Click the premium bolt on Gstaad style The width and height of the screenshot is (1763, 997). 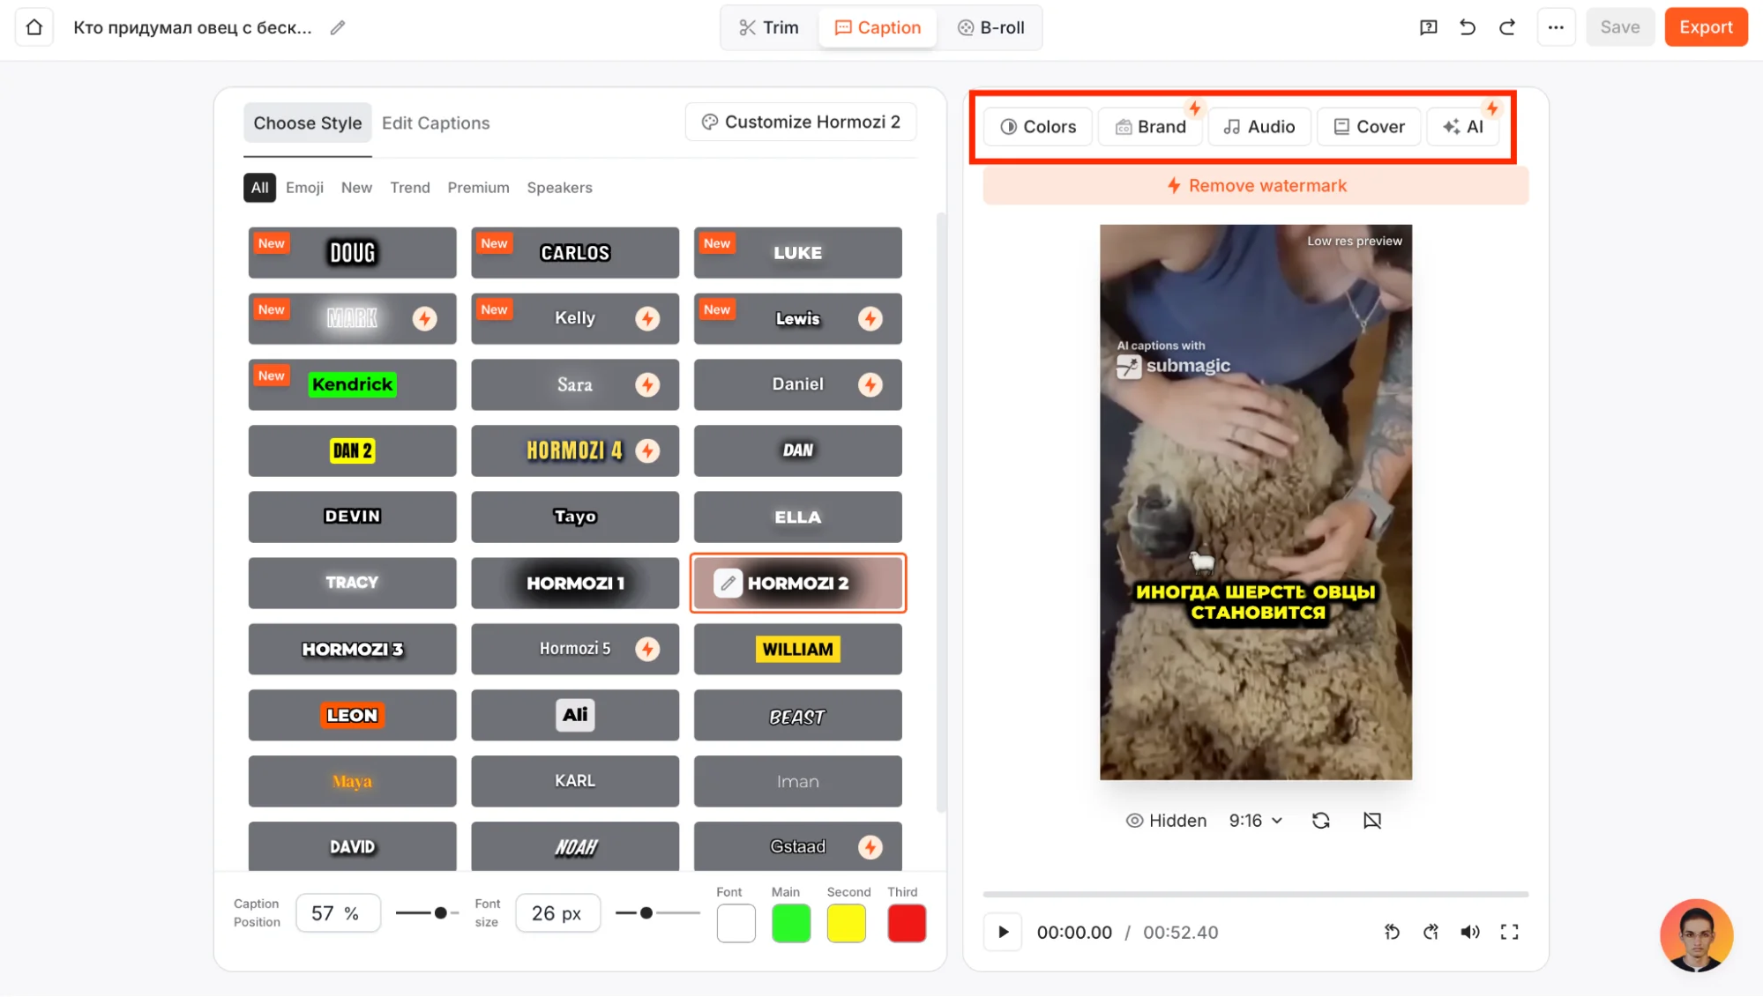(x=870, y=847)
